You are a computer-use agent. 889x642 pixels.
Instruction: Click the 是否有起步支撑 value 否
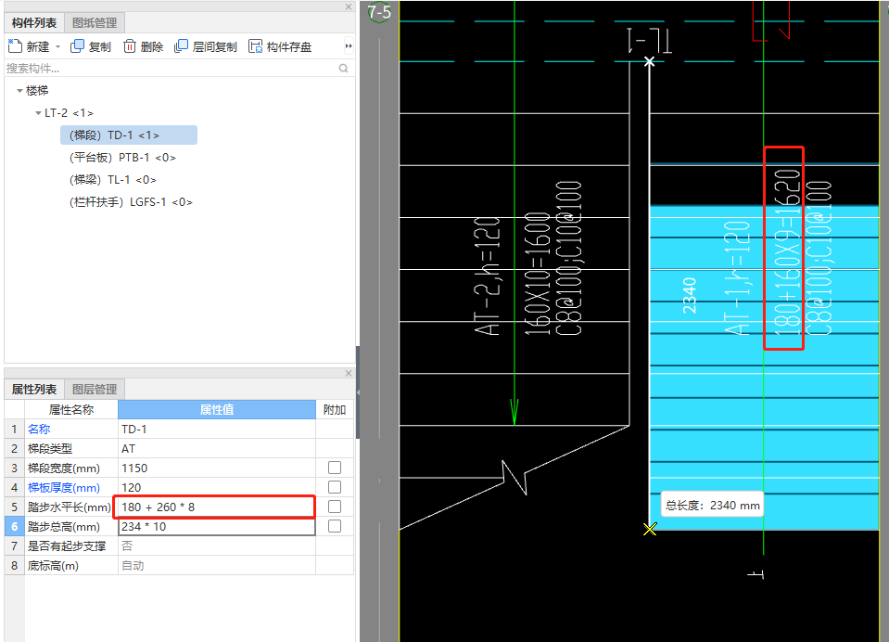pos(217,546)
